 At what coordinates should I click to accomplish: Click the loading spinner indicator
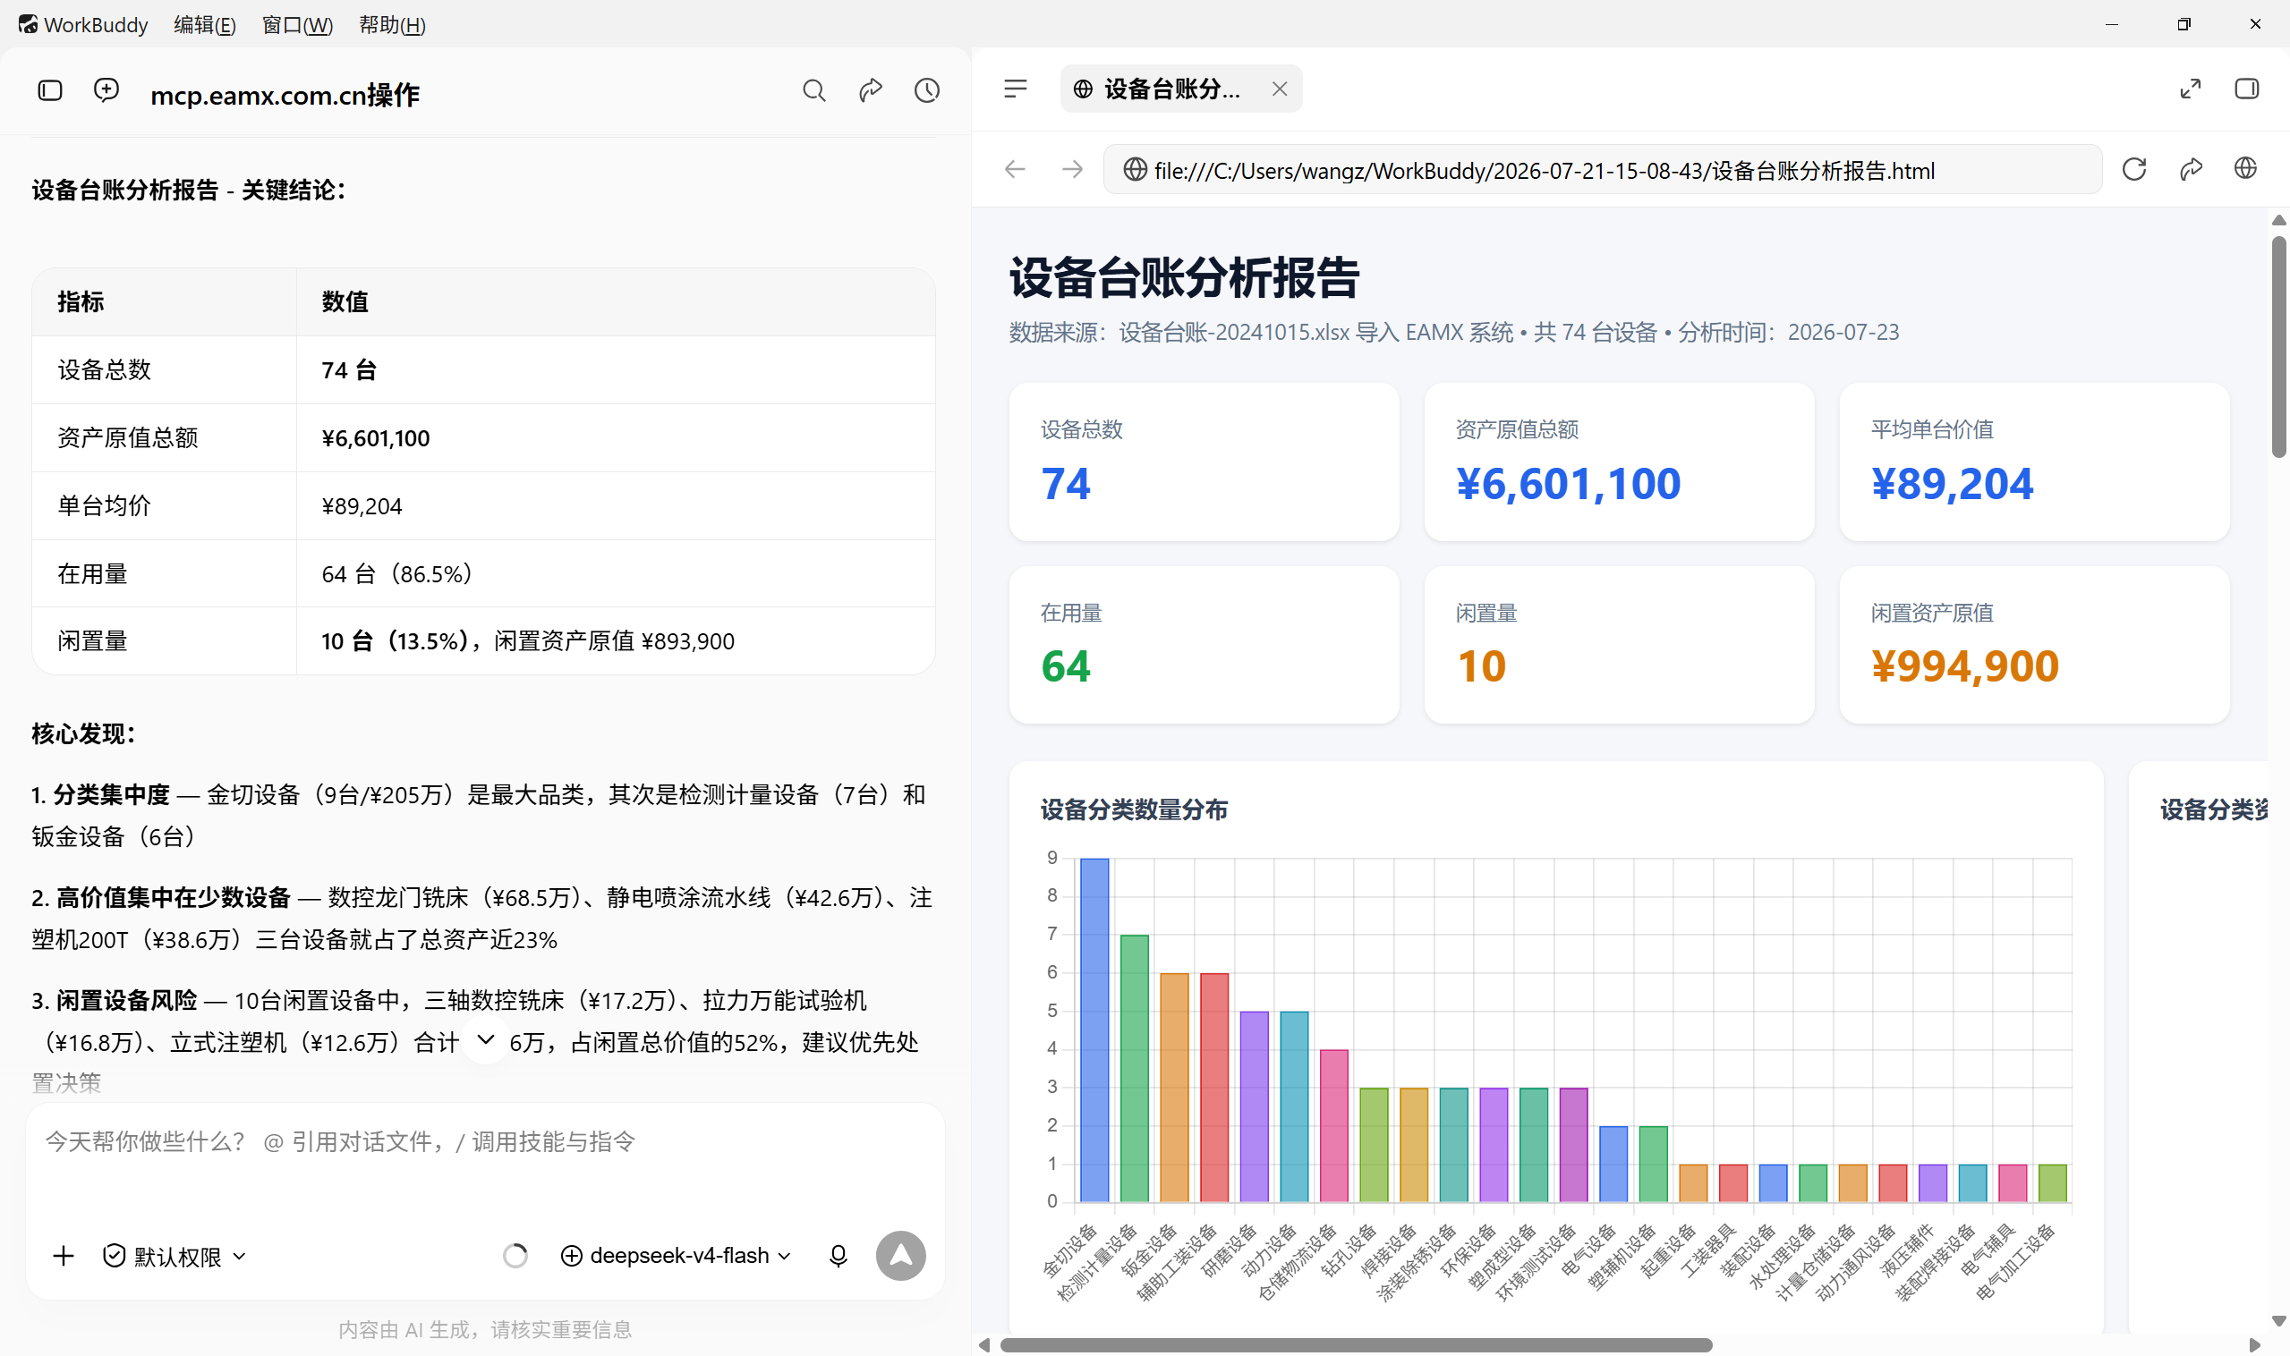[515, 1256]
